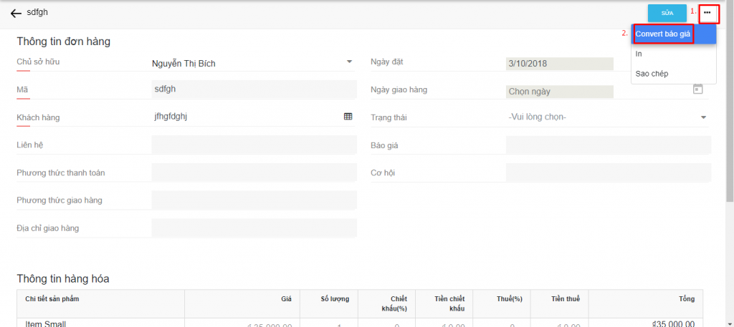
Task: Click the Báo giá quotation field
Action: click(608, 145)
